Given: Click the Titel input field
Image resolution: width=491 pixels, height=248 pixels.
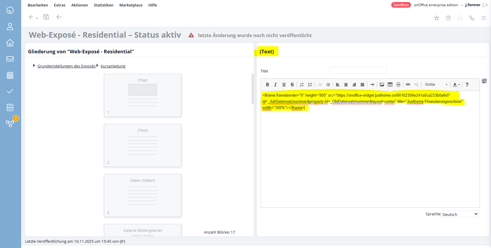Looking at the screenshot, I should tap(358, 70).
